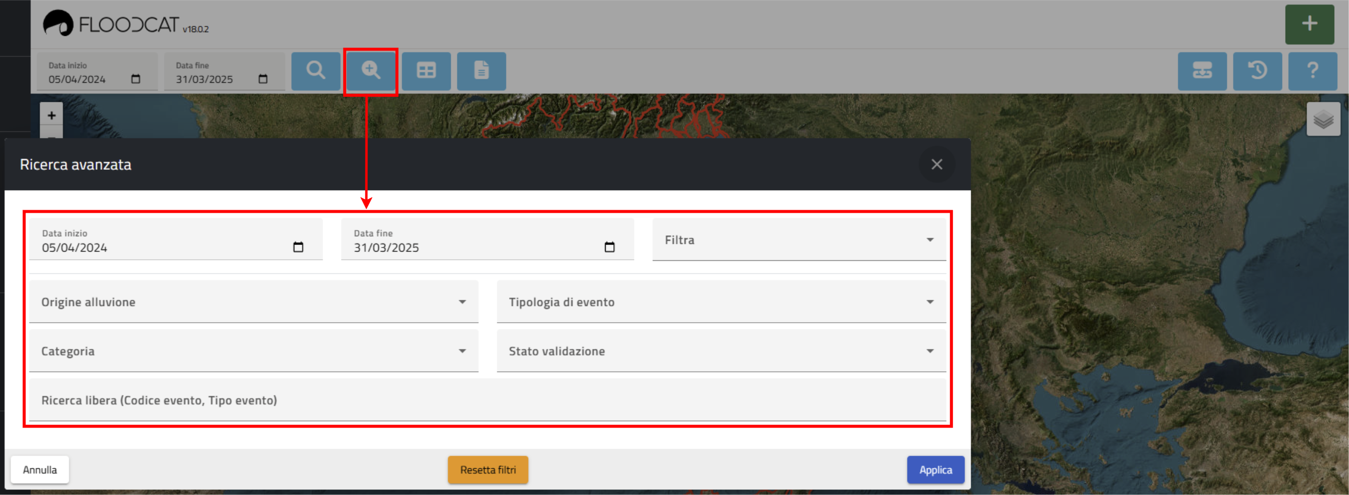Open the Tipologia di evento dropdown
The image size is (1349, 495).
[721, 302]
